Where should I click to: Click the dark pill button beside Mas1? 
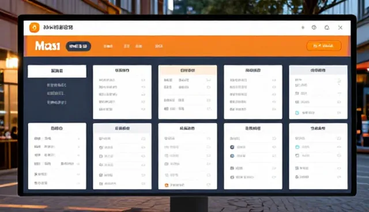78,46
